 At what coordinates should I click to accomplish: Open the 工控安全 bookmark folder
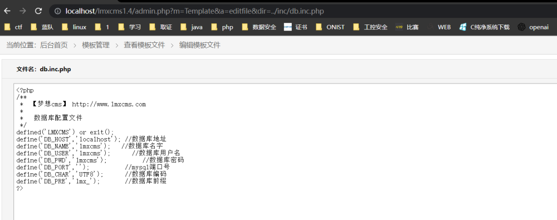pyautogui.click(x=370, y=27)
